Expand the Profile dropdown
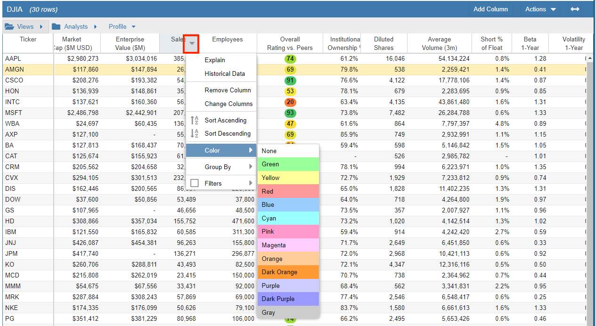Screen dimensions: 595x326 122,27
